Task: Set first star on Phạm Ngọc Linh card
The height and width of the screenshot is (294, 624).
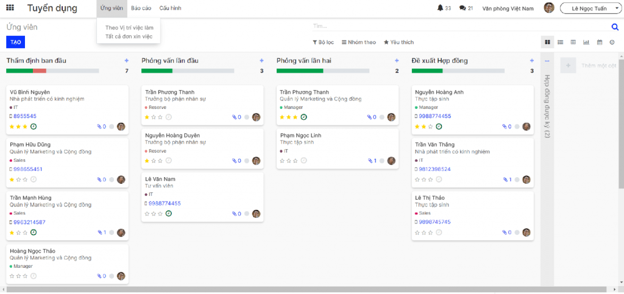Action: (282, 161)
